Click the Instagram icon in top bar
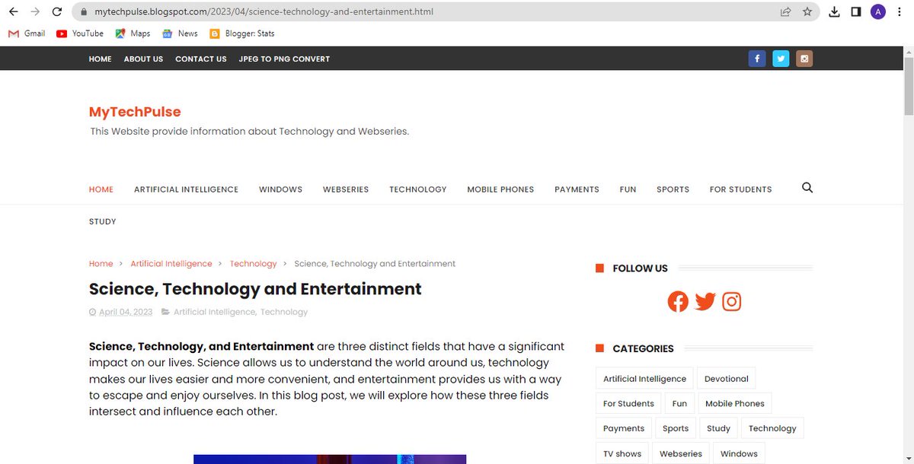The width and height of the screenshot is (914, 464). click(x=804, y=59)
